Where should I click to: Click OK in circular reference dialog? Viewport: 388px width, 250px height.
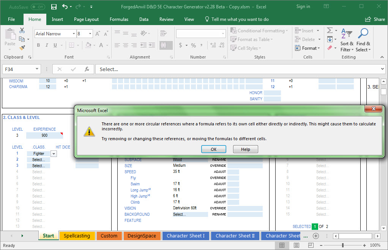(213, 149)
